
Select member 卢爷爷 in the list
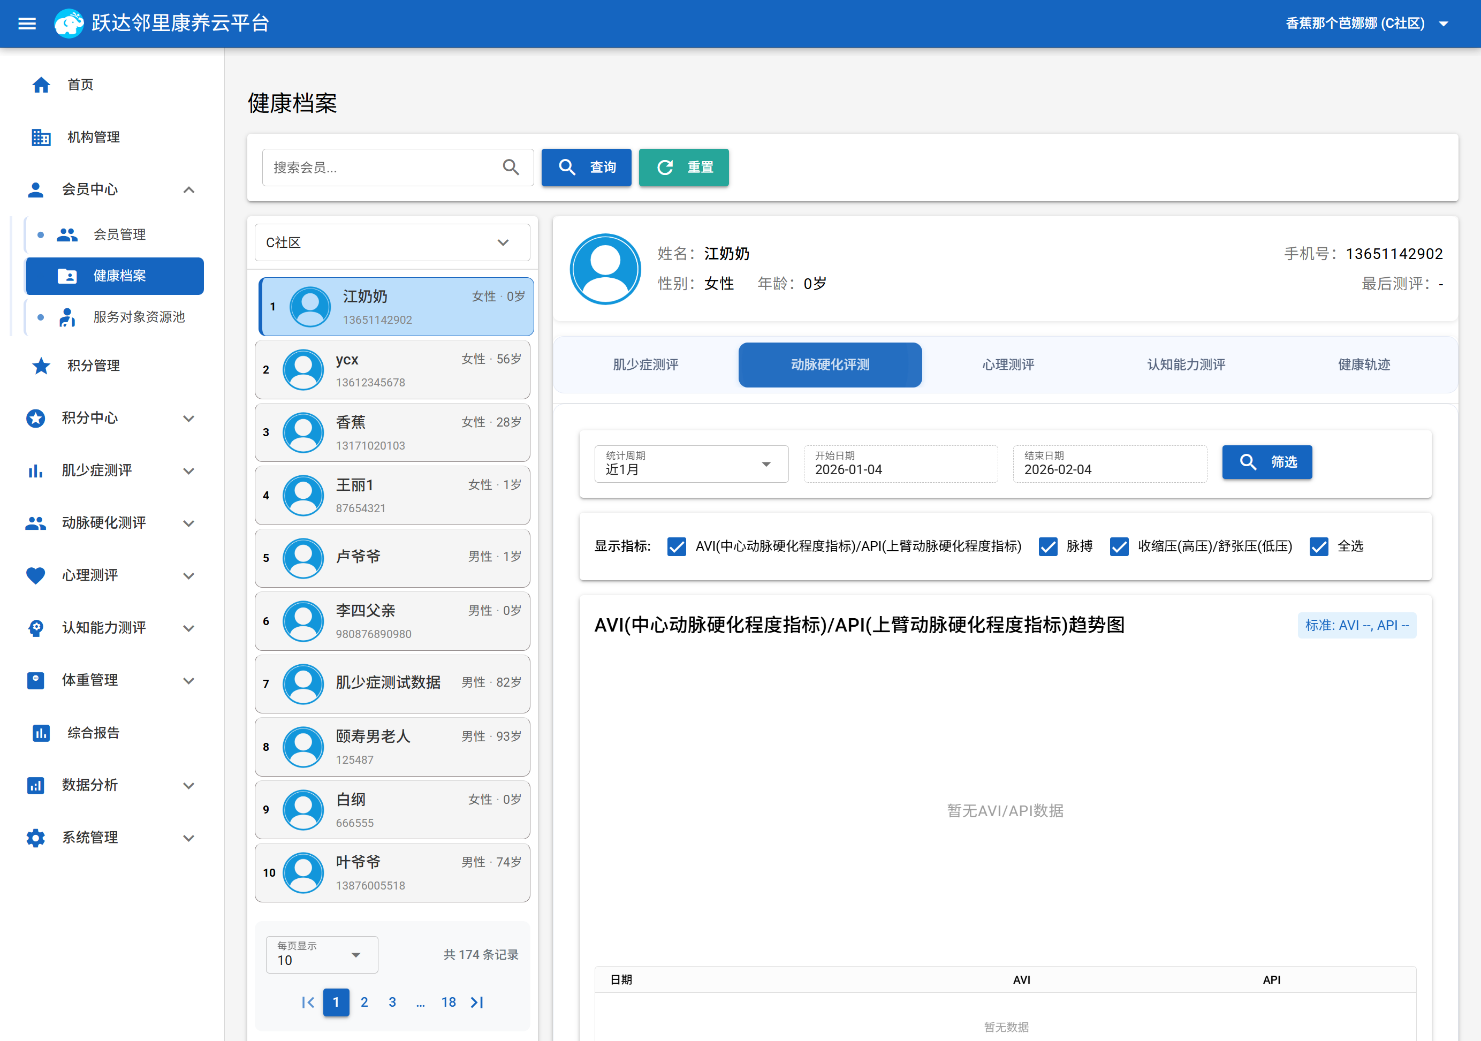click(x=392, y=559)
